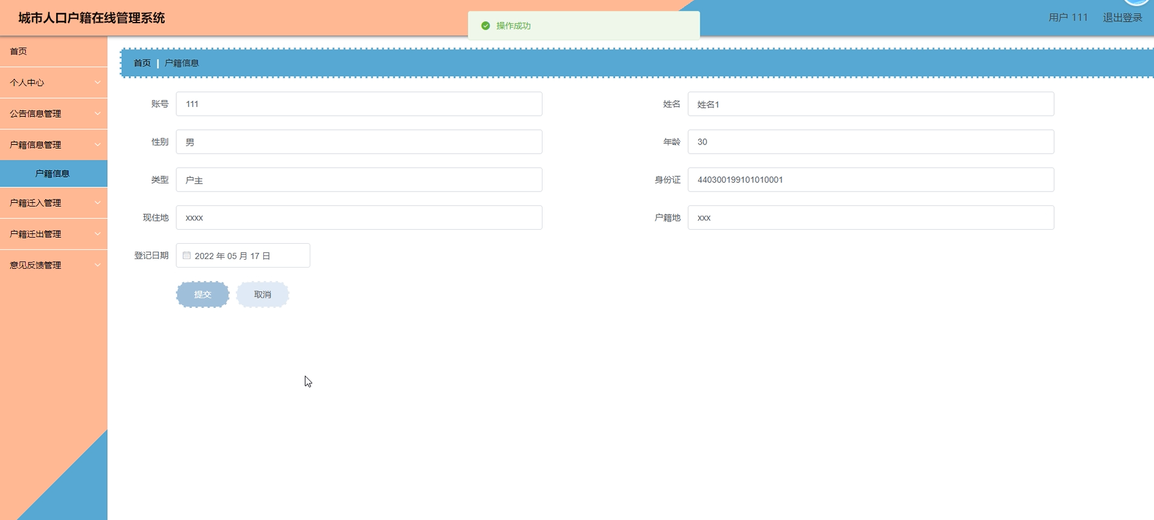Click the calendar icon in the date field

[x=187, y=255]
